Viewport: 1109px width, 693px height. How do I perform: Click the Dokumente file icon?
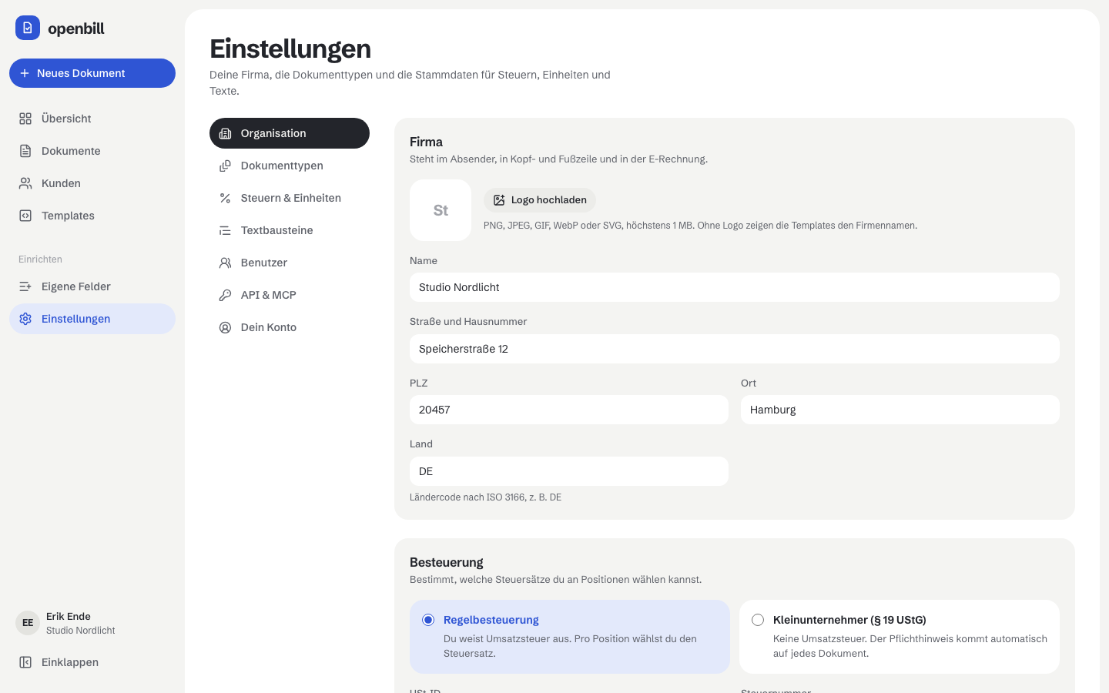pos(25,151)
